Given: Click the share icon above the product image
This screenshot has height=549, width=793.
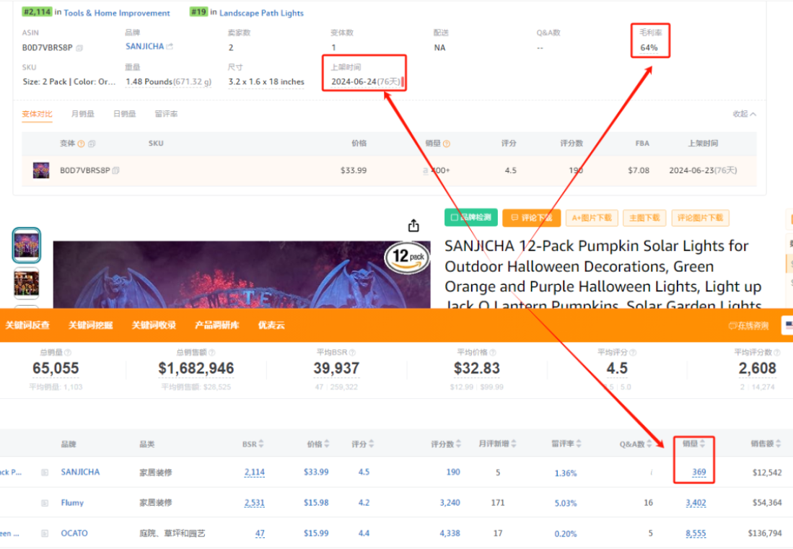Looking at the screenshot, I should [x=413, y=226].
